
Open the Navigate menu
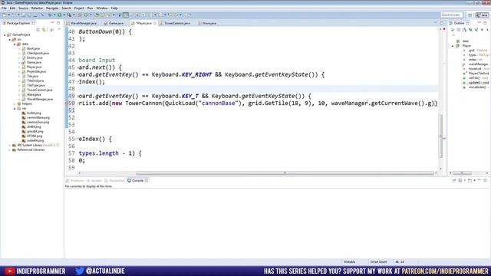point(52,8)
